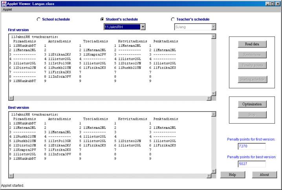
Task: Open the Applet menu
Action: pos(7,9)
